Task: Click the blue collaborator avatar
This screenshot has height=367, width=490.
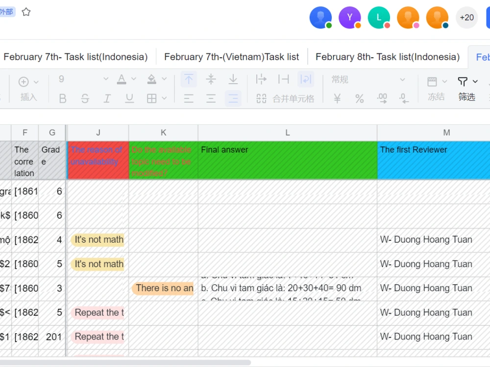Action: point(320,18)
